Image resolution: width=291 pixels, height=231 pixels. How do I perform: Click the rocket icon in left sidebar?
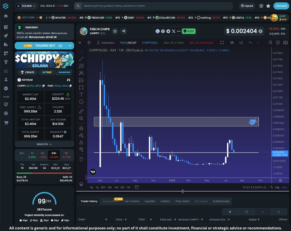6,36
